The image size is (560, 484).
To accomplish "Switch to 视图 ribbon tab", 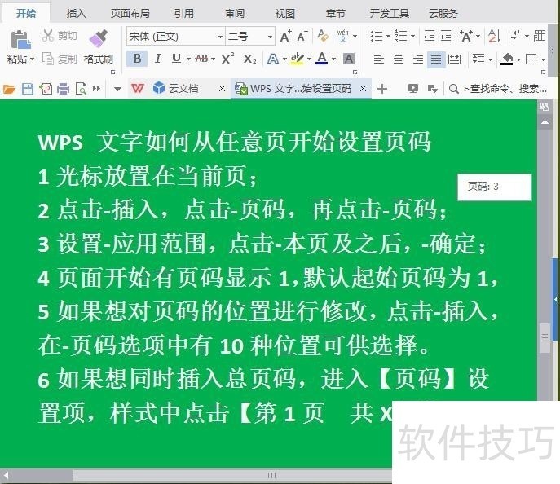I will [x=284, y=14].
